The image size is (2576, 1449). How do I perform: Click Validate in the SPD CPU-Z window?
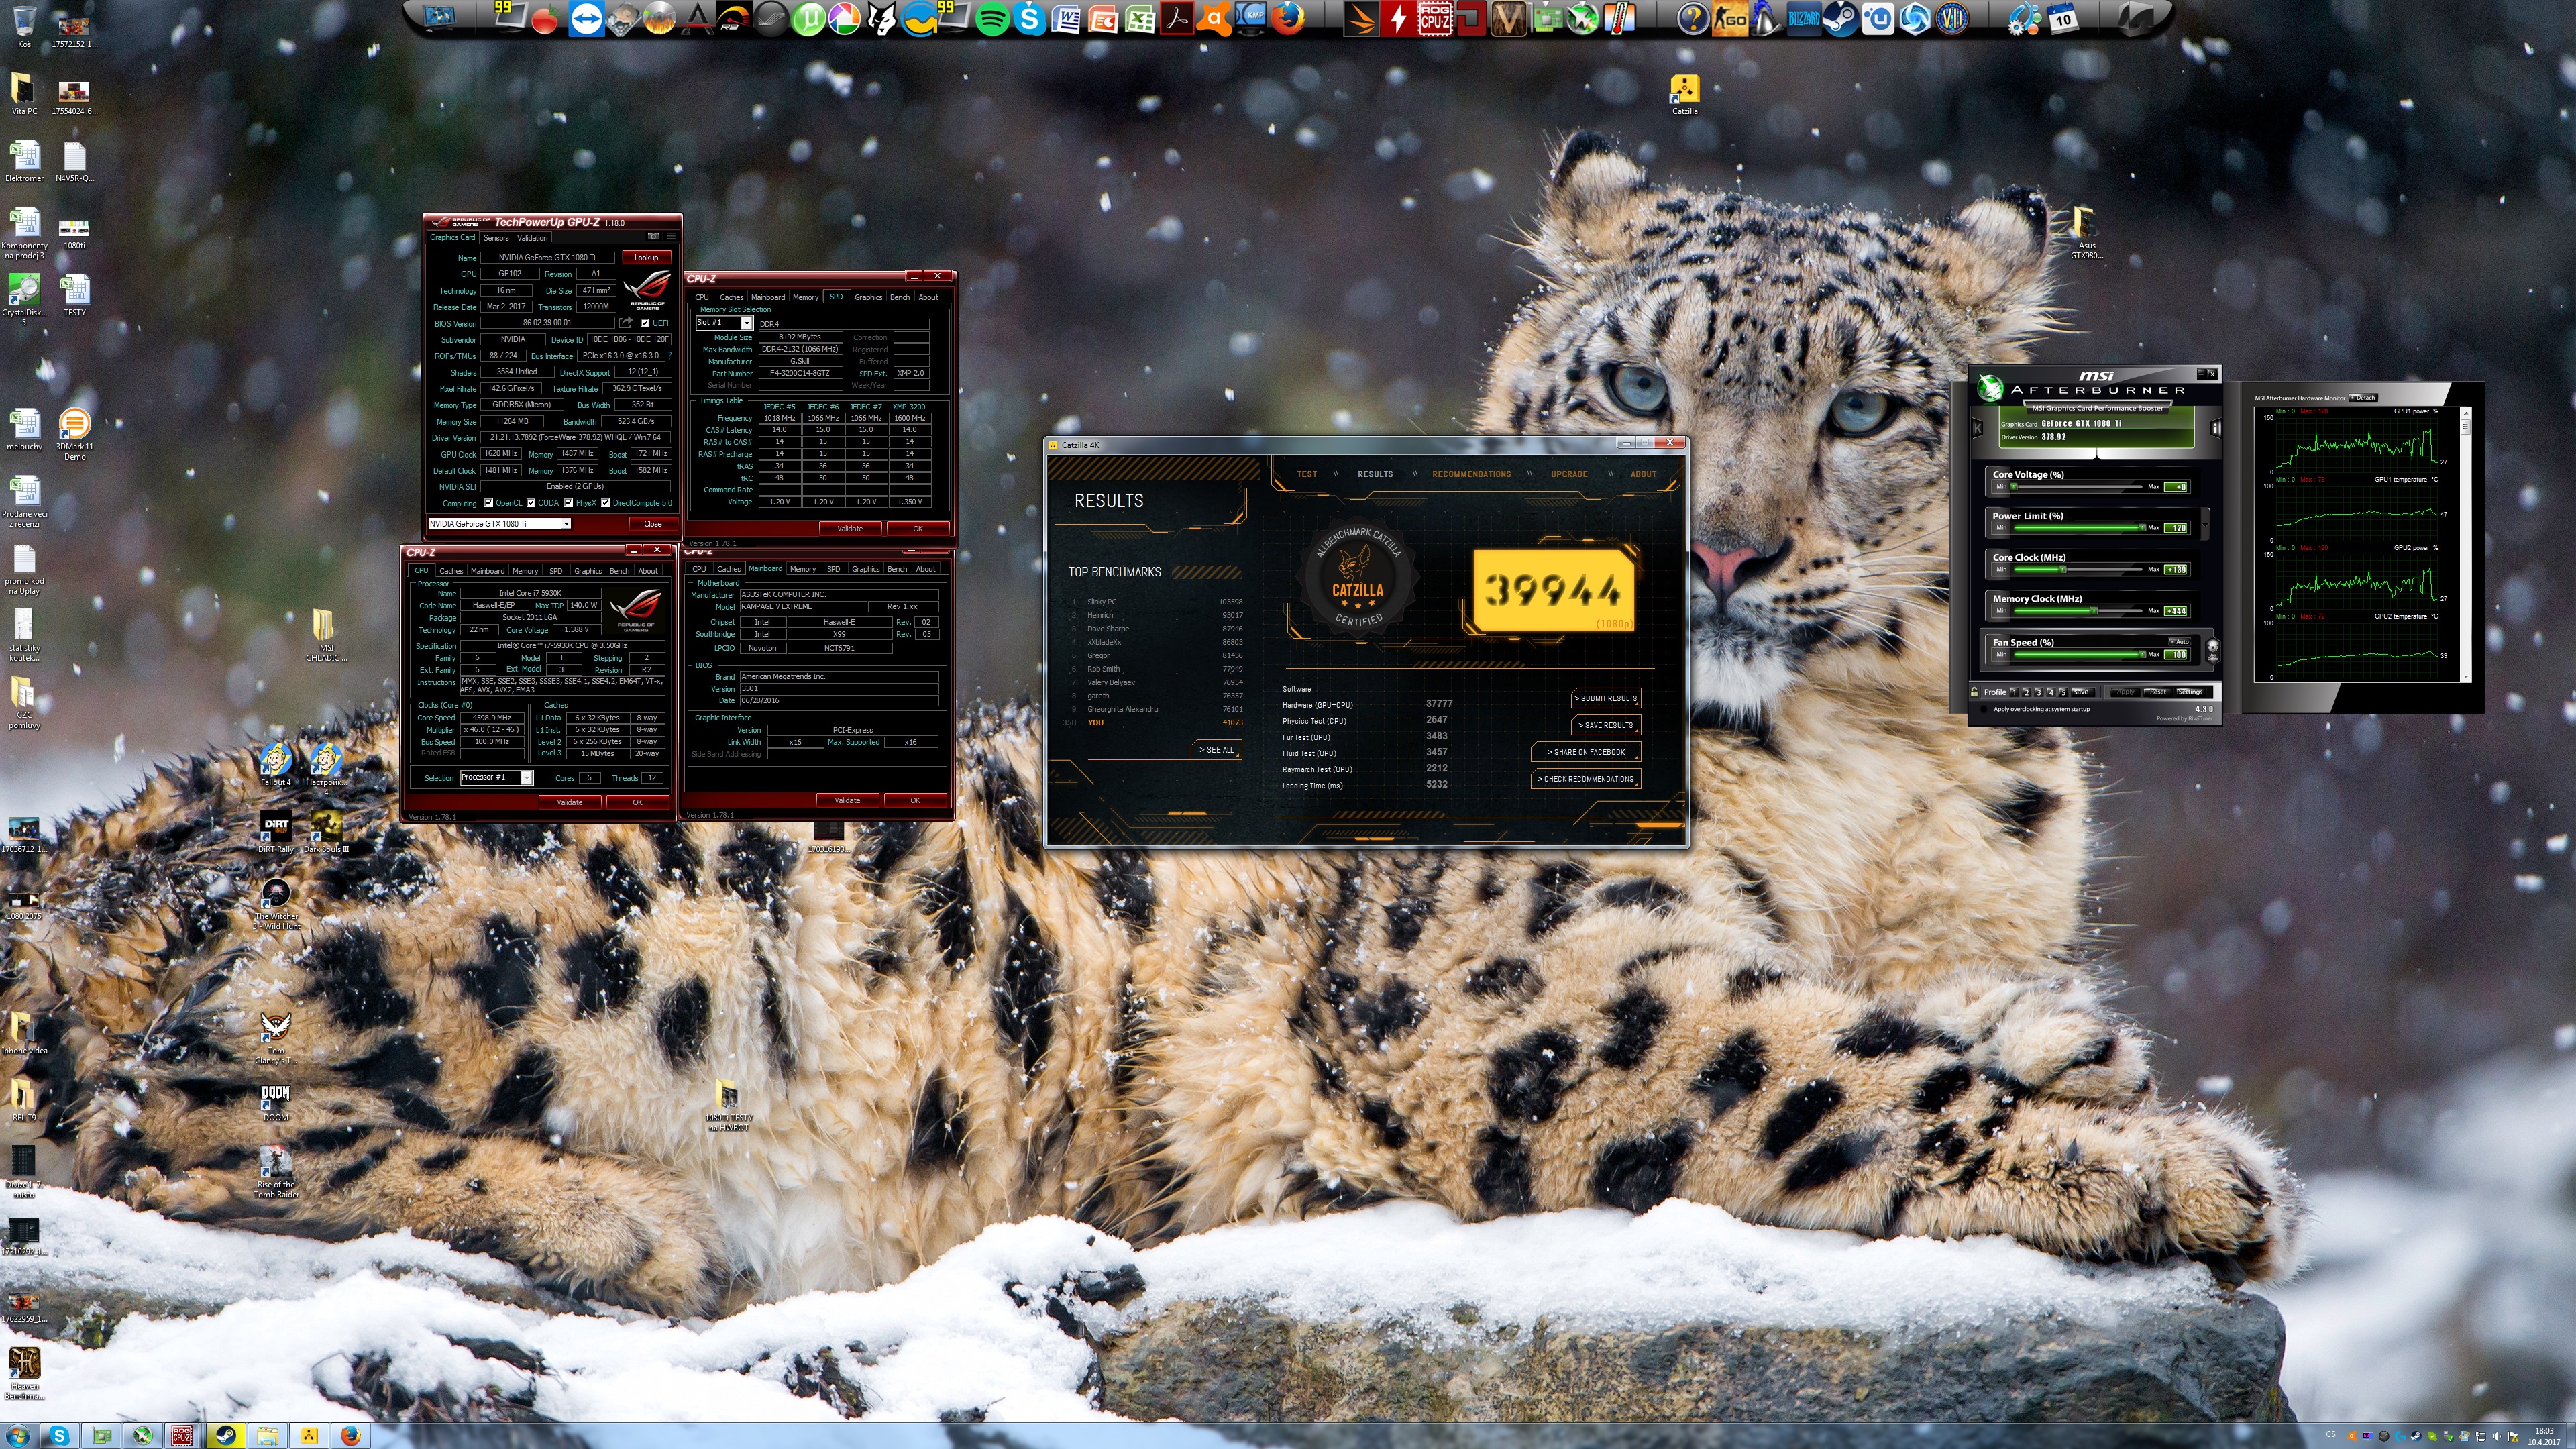click(849, 528)
